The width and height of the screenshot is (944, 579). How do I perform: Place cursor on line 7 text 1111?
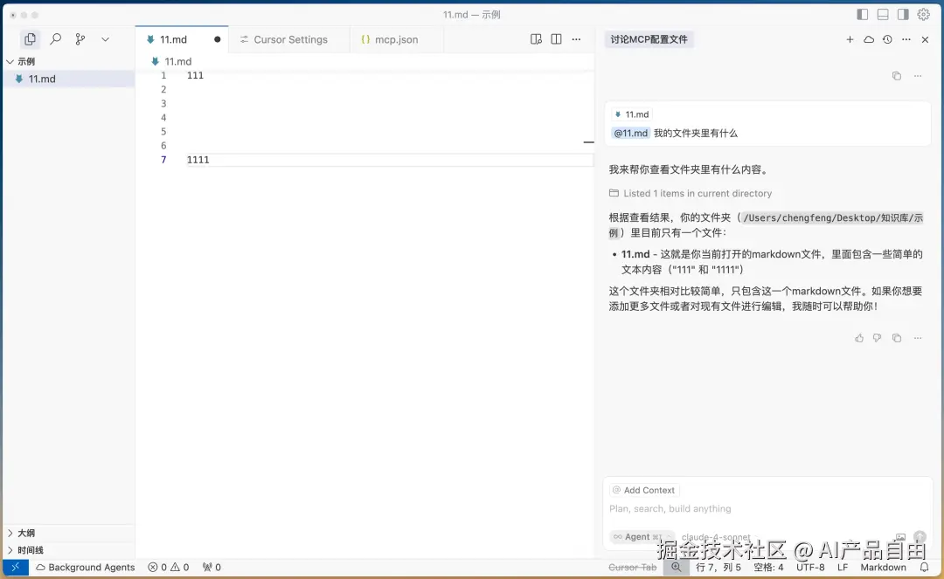click(x=198, y=159)
